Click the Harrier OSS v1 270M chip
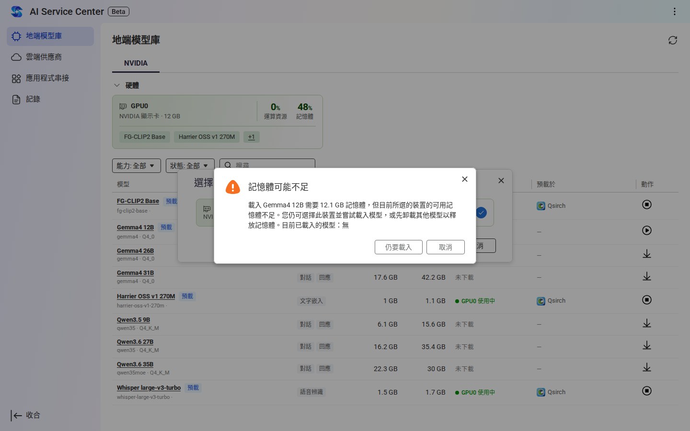The image size is (690, 431). 207,137
